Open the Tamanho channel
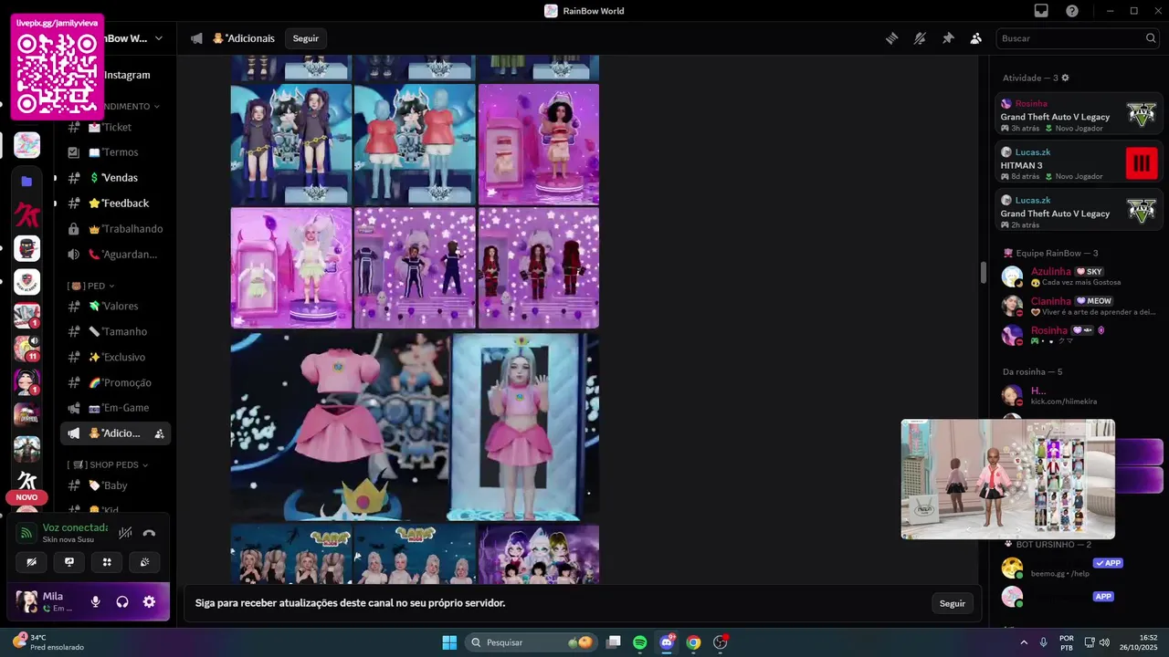Image resolution: width=1169 pixels, height=657 pixels. pyautogui.click(x=115, y=331)
